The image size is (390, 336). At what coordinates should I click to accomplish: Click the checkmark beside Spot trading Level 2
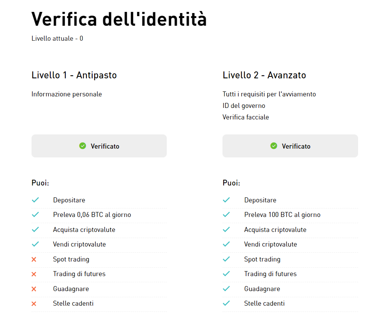(x=227, y=259)
